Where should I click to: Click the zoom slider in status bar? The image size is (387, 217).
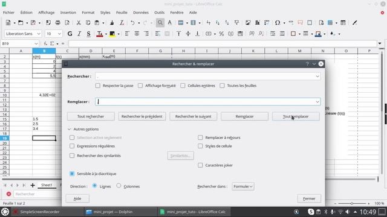352,204
